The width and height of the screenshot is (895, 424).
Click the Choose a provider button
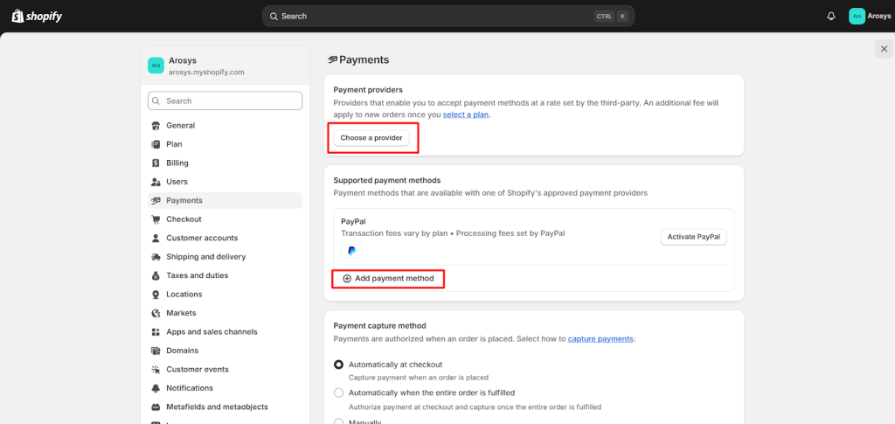pyautogui.click(x=371, y=138)
